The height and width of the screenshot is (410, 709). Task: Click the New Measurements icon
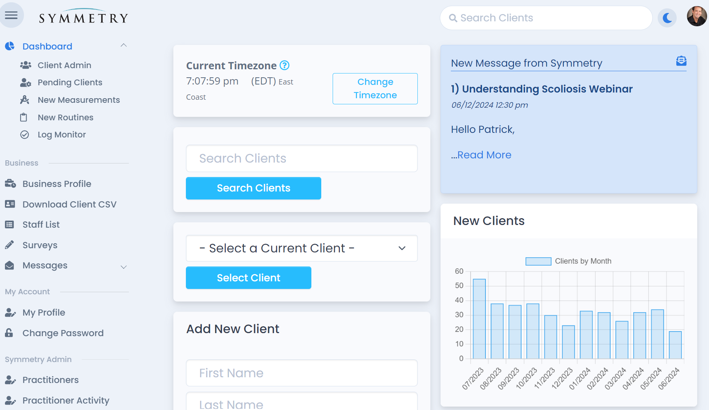[25, 100]
